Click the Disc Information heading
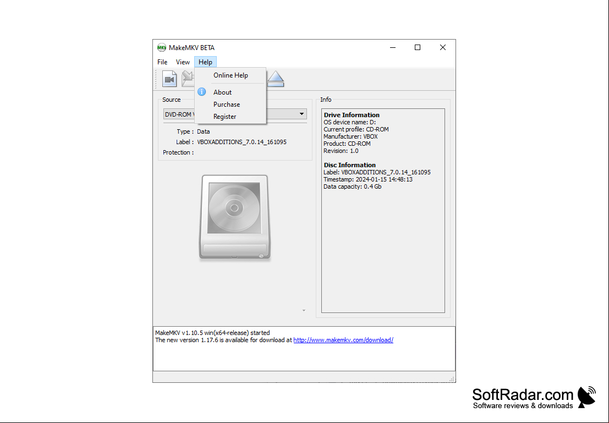The height and width of the screenshot is (423, 609). click(349, 165)
